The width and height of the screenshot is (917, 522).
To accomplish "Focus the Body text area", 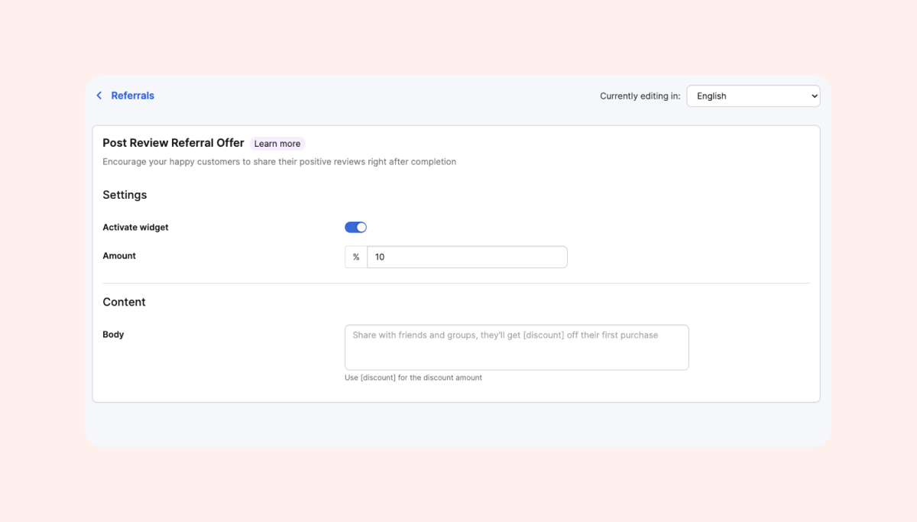I will (x=517, y=348).
